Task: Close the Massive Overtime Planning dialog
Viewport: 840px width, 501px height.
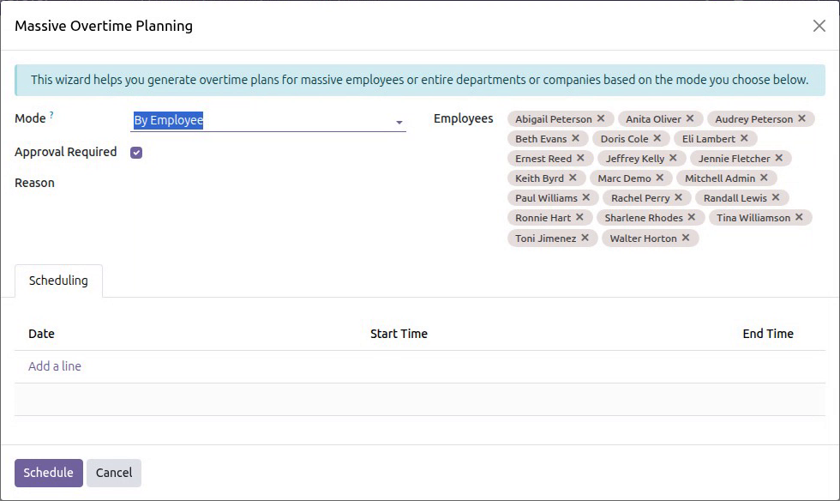Action: point(819,26)
